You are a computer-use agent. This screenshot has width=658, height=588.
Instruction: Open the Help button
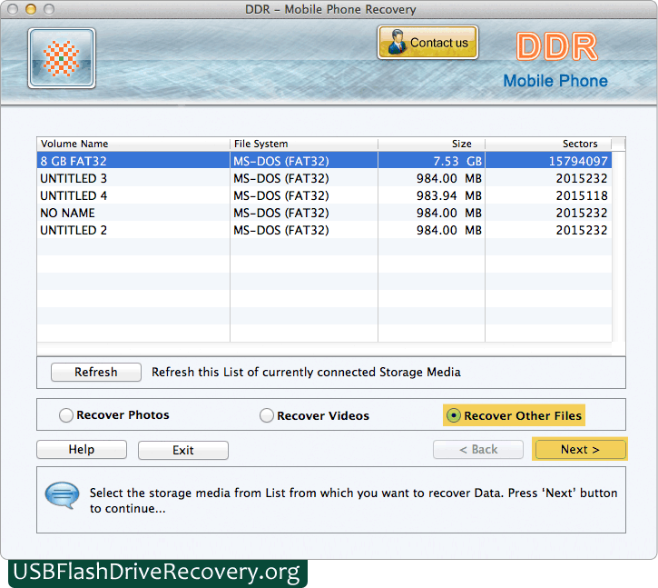coord(82,449)
